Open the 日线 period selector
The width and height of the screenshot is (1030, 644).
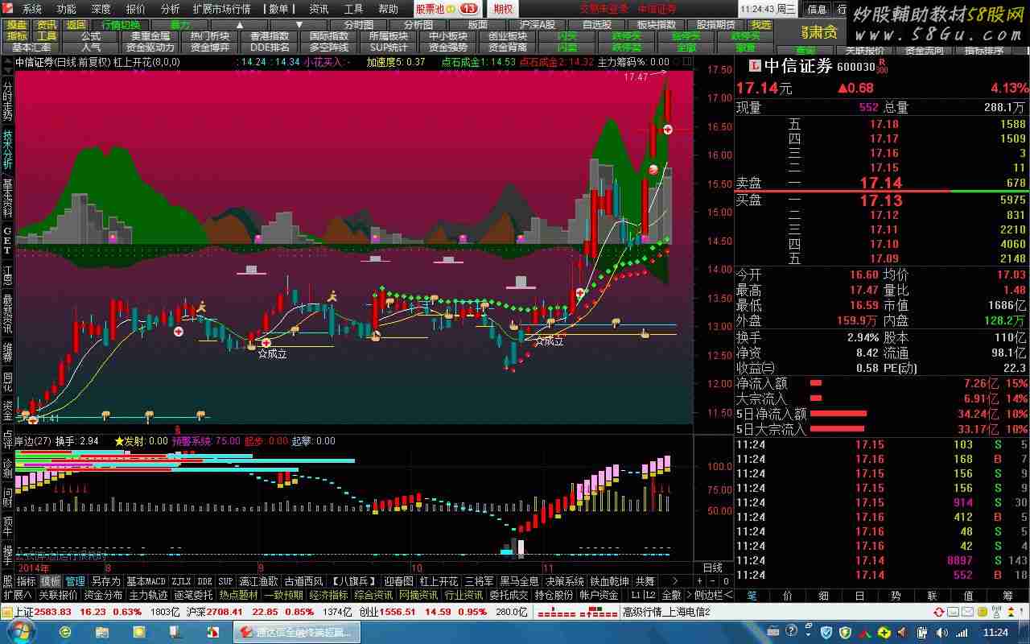(x=713, y=568)
